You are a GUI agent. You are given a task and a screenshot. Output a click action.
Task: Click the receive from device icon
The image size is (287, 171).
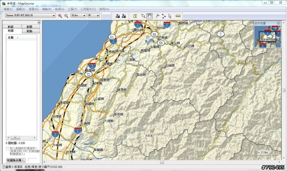124,16
